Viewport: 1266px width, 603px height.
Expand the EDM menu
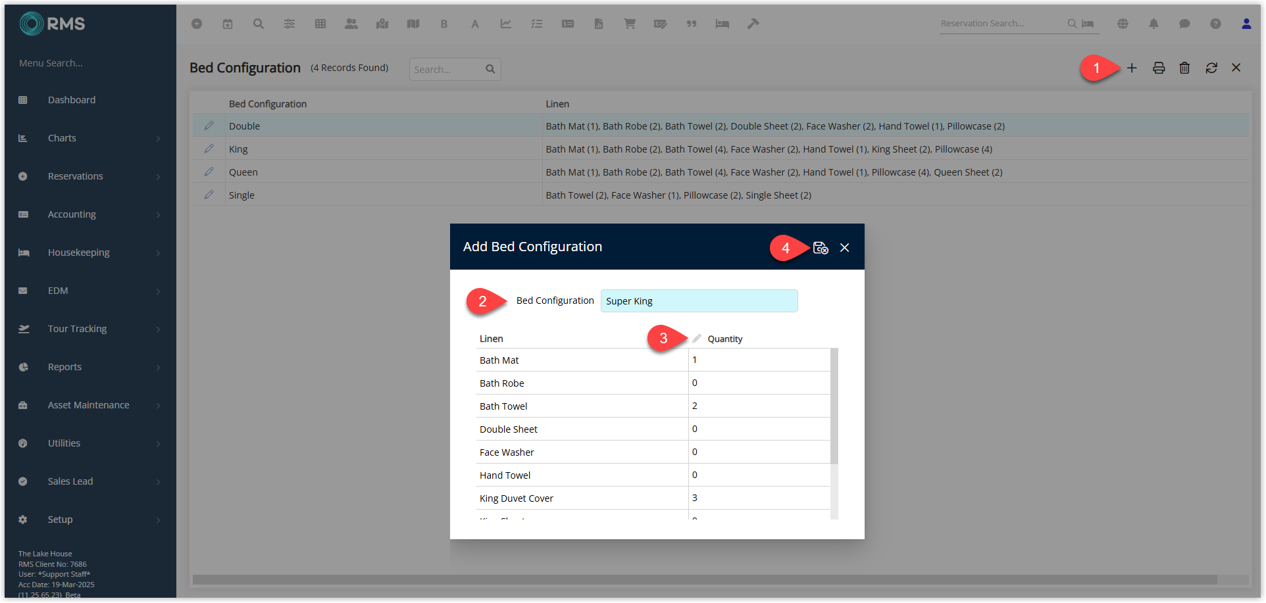click(x=90, y=291)
